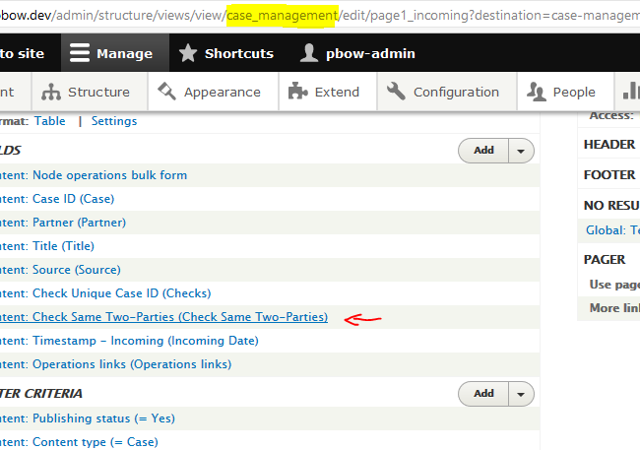Open Check Same Two-Parties field link
This screenshot has width=640, height=450.
coord(163,317)
